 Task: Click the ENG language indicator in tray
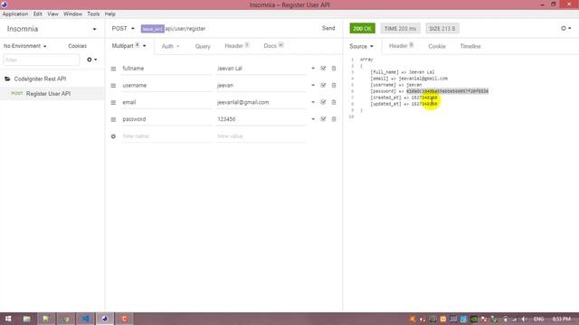pos(538,319)
